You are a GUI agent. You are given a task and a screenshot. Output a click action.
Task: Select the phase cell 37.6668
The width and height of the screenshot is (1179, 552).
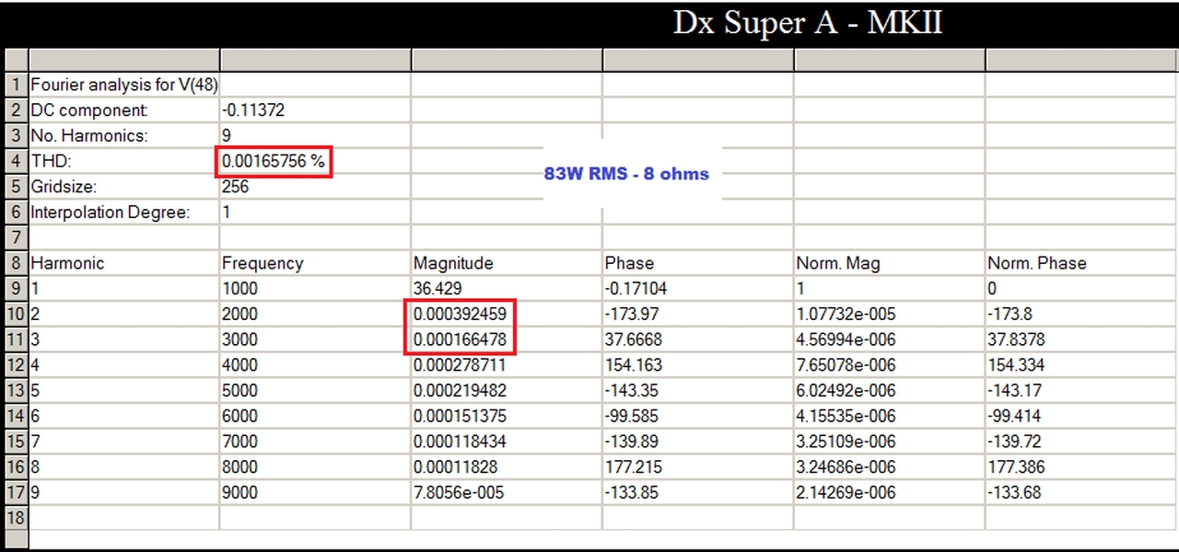pos(698,339)
